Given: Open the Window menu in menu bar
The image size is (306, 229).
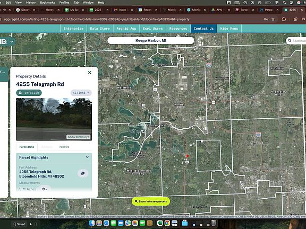Looking at the screenshot, I should (x=88, y=3).
